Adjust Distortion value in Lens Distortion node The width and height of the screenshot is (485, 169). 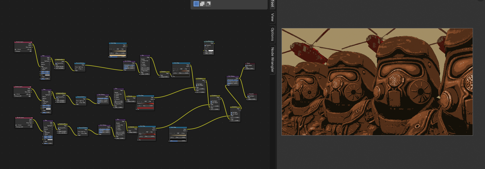[209, 52]
